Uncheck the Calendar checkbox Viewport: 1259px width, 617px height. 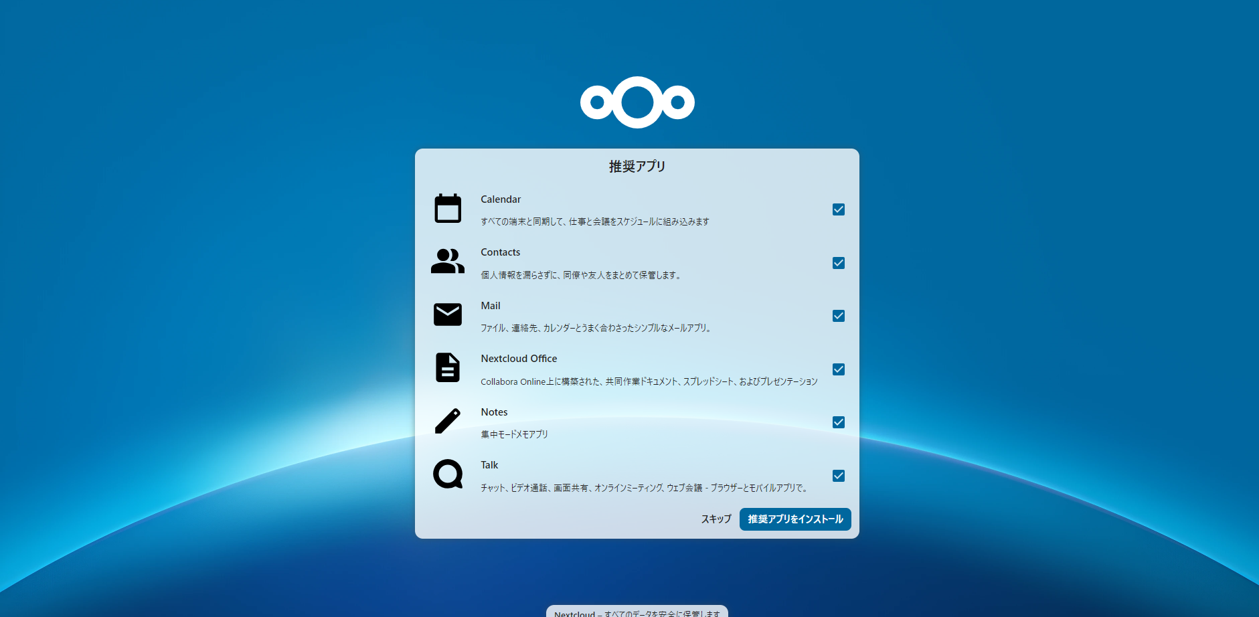pos(838,209)
